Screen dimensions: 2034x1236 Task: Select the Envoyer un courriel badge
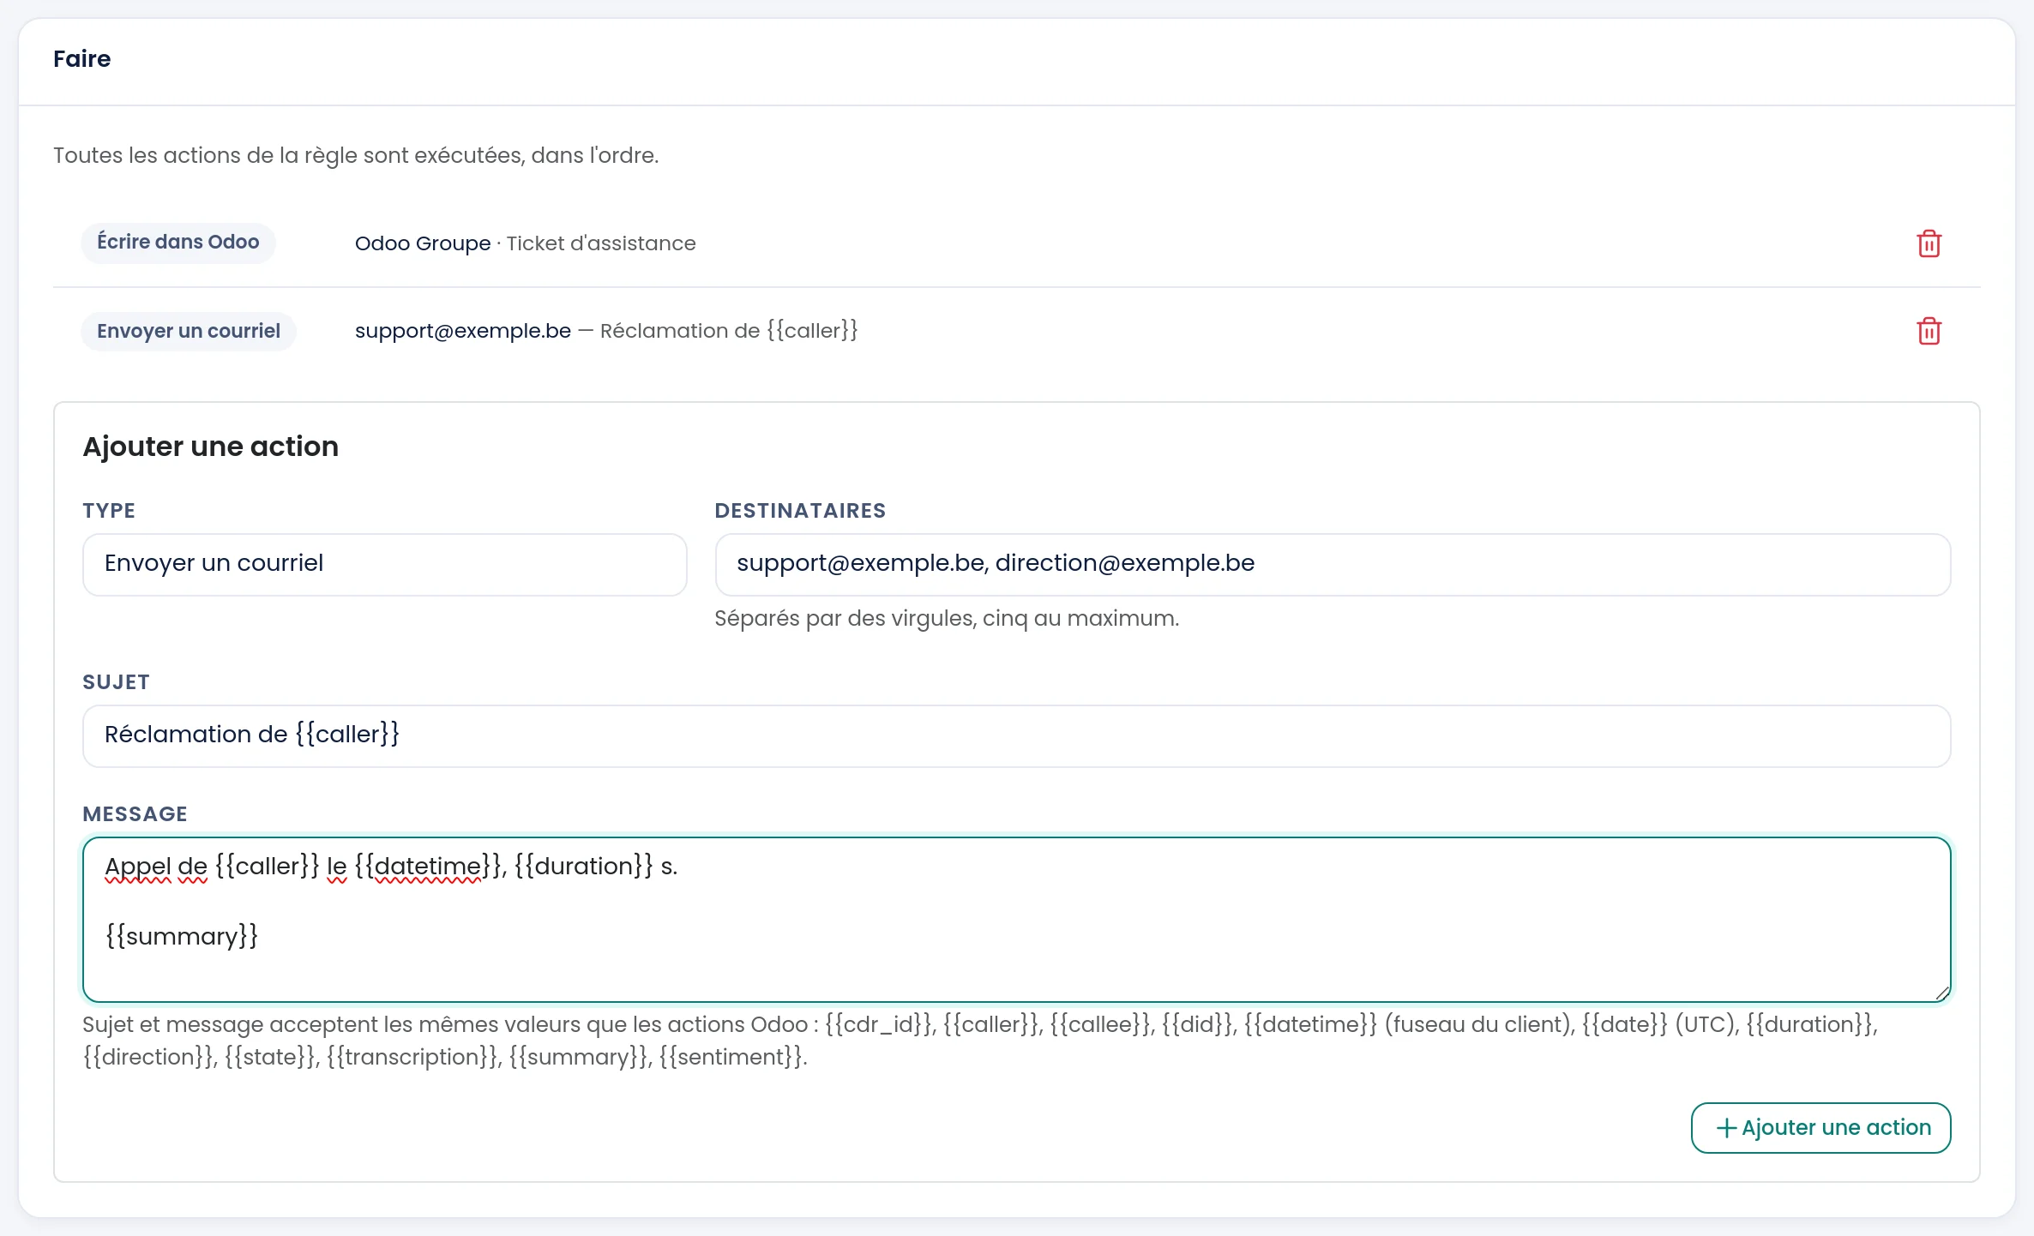pyautogui.click(x=189, y=331)
